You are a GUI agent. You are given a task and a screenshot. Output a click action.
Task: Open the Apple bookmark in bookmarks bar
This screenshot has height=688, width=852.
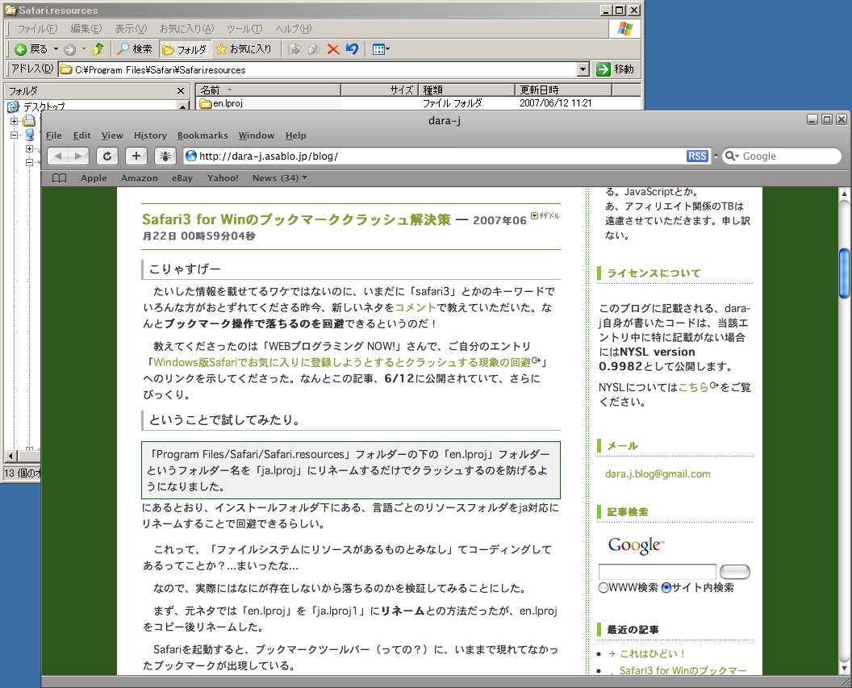coord(94,178)
